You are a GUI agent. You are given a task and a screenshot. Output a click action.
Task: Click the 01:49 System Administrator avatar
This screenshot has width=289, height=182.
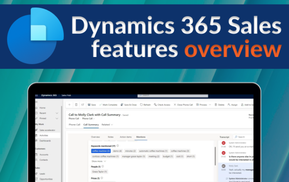coord(223,143)
